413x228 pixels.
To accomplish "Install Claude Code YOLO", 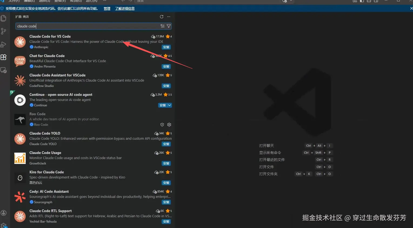I will pyautogui.click(x=166, y=144).
